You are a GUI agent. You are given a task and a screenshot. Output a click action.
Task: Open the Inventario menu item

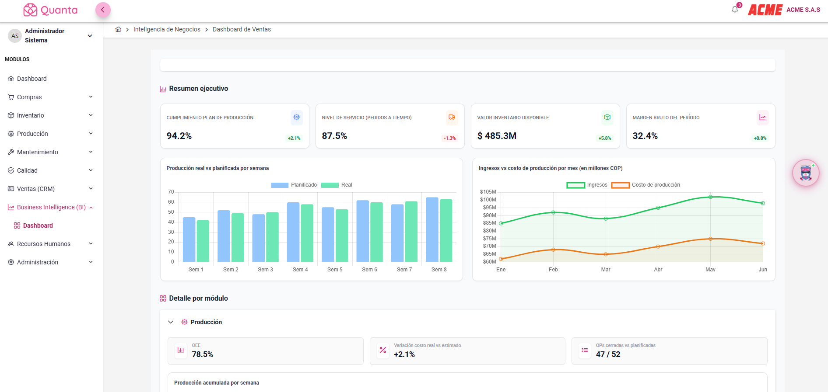(x=51, y=115)
